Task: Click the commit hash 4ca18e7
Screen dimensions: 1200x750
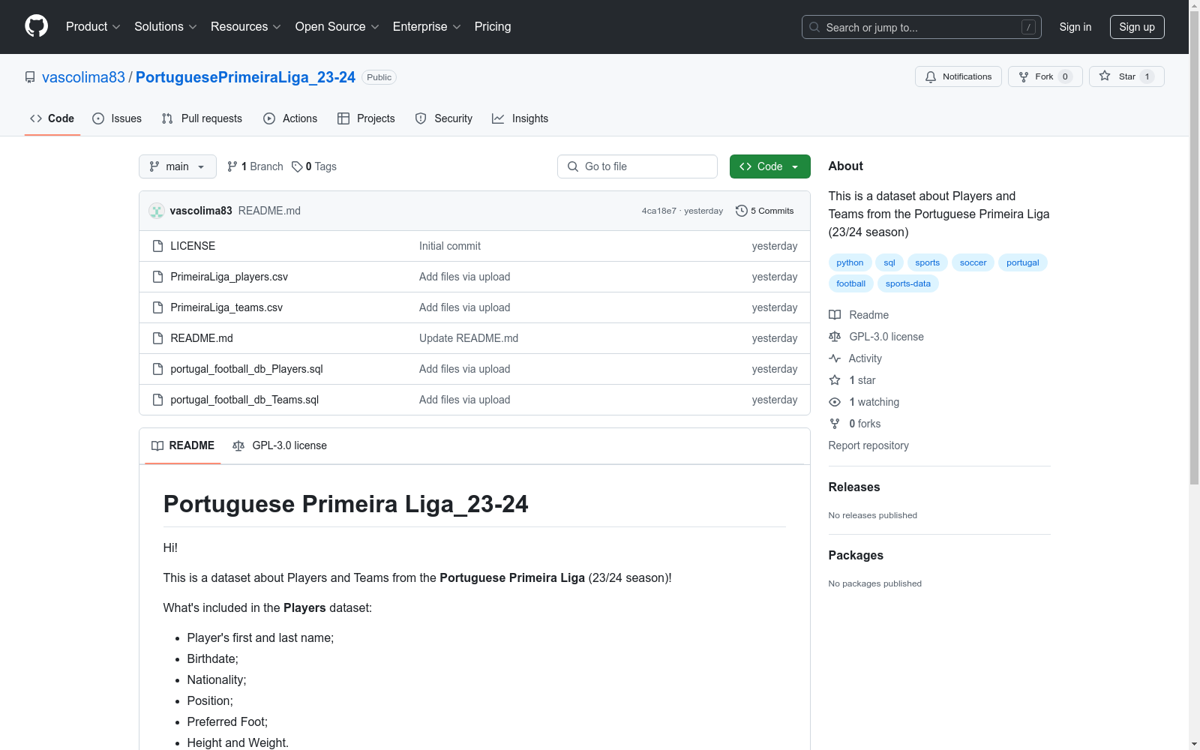Action: (658, 211)
